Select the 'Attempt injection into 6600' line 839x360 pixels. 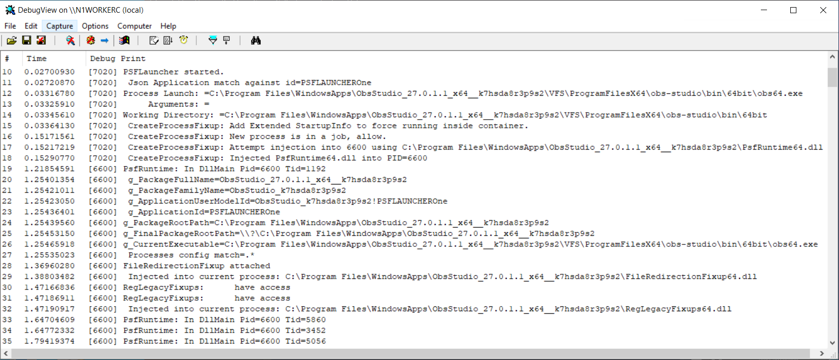click(414, 147)
